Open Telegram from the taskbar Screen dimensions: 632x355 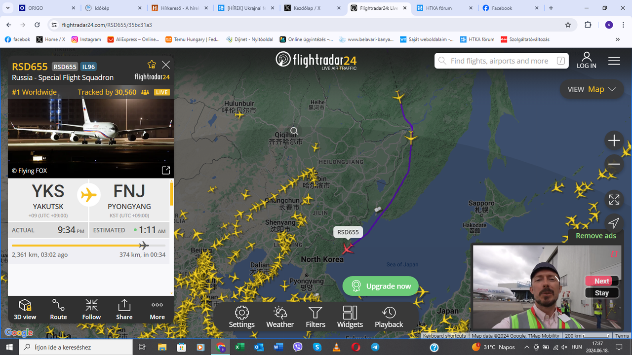(x=375, y=347)
